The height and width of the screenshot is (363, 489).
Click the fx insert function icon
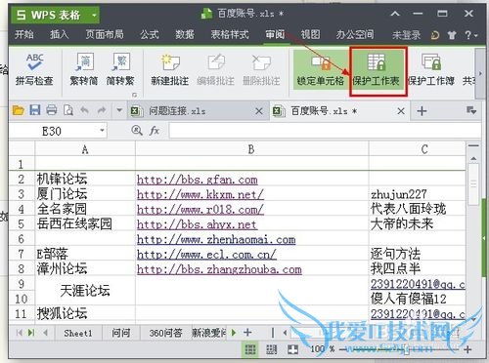[155, 131]
